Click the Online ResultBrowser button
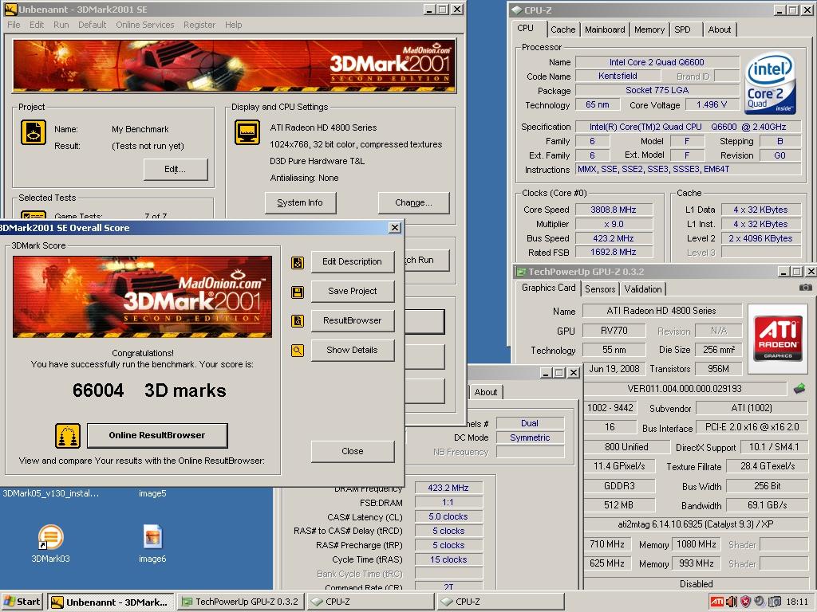This screenshot has height=612, width=817. pyautogui.click(x=157, y=435)
